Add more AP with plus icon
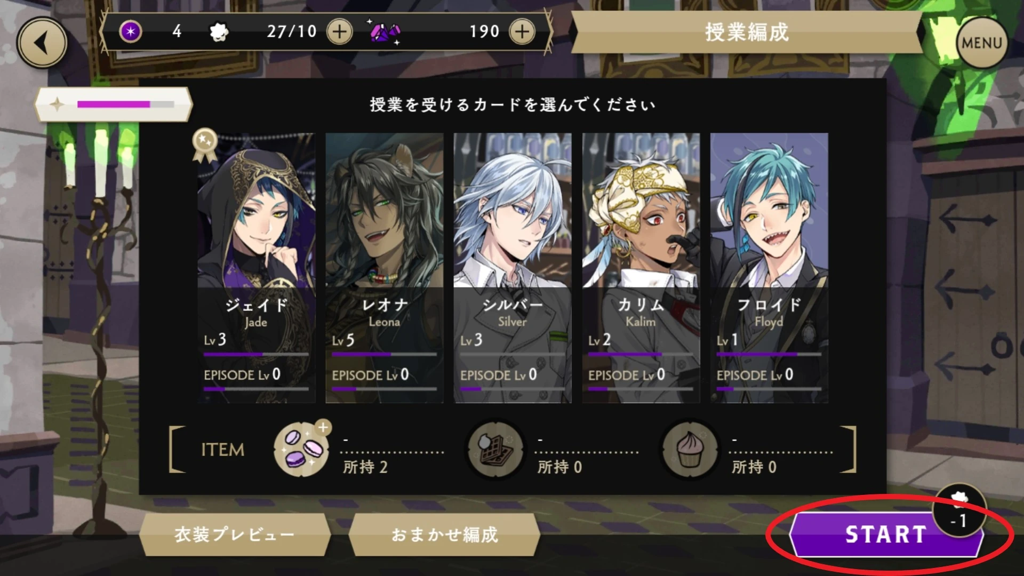This screenshot has height=576, width=1024. [339, 31]
